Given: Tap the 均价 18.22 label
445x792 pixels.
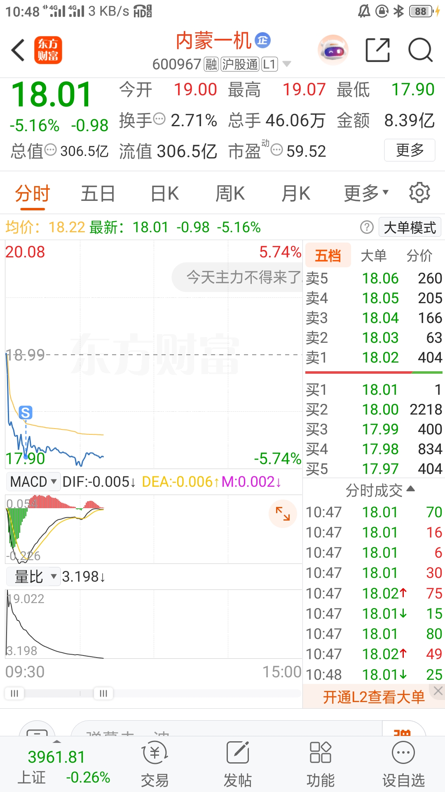Looking at the screenshot, I should click(45, 227).
